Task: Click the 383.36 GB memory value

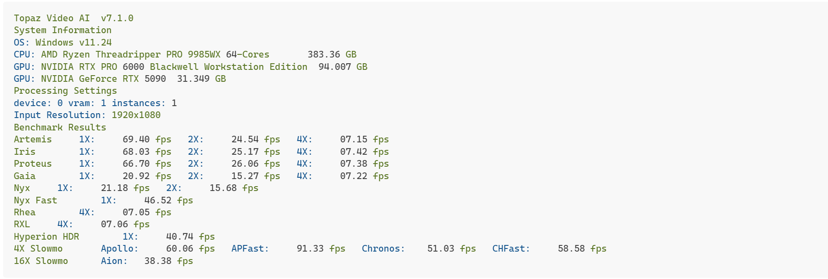Action: coord(332,54)
